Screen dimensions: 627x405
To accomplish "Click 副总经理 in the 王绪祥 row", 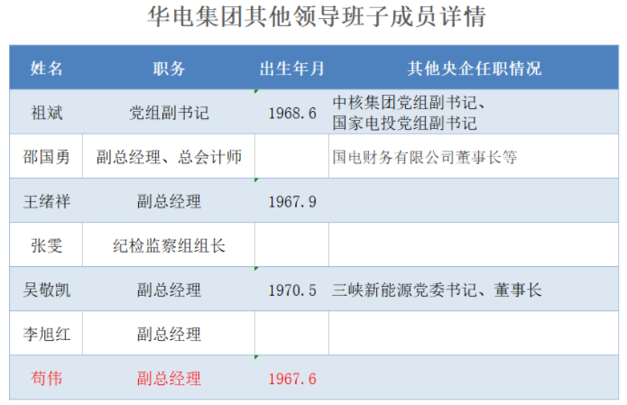I will (x=169, y=201).
